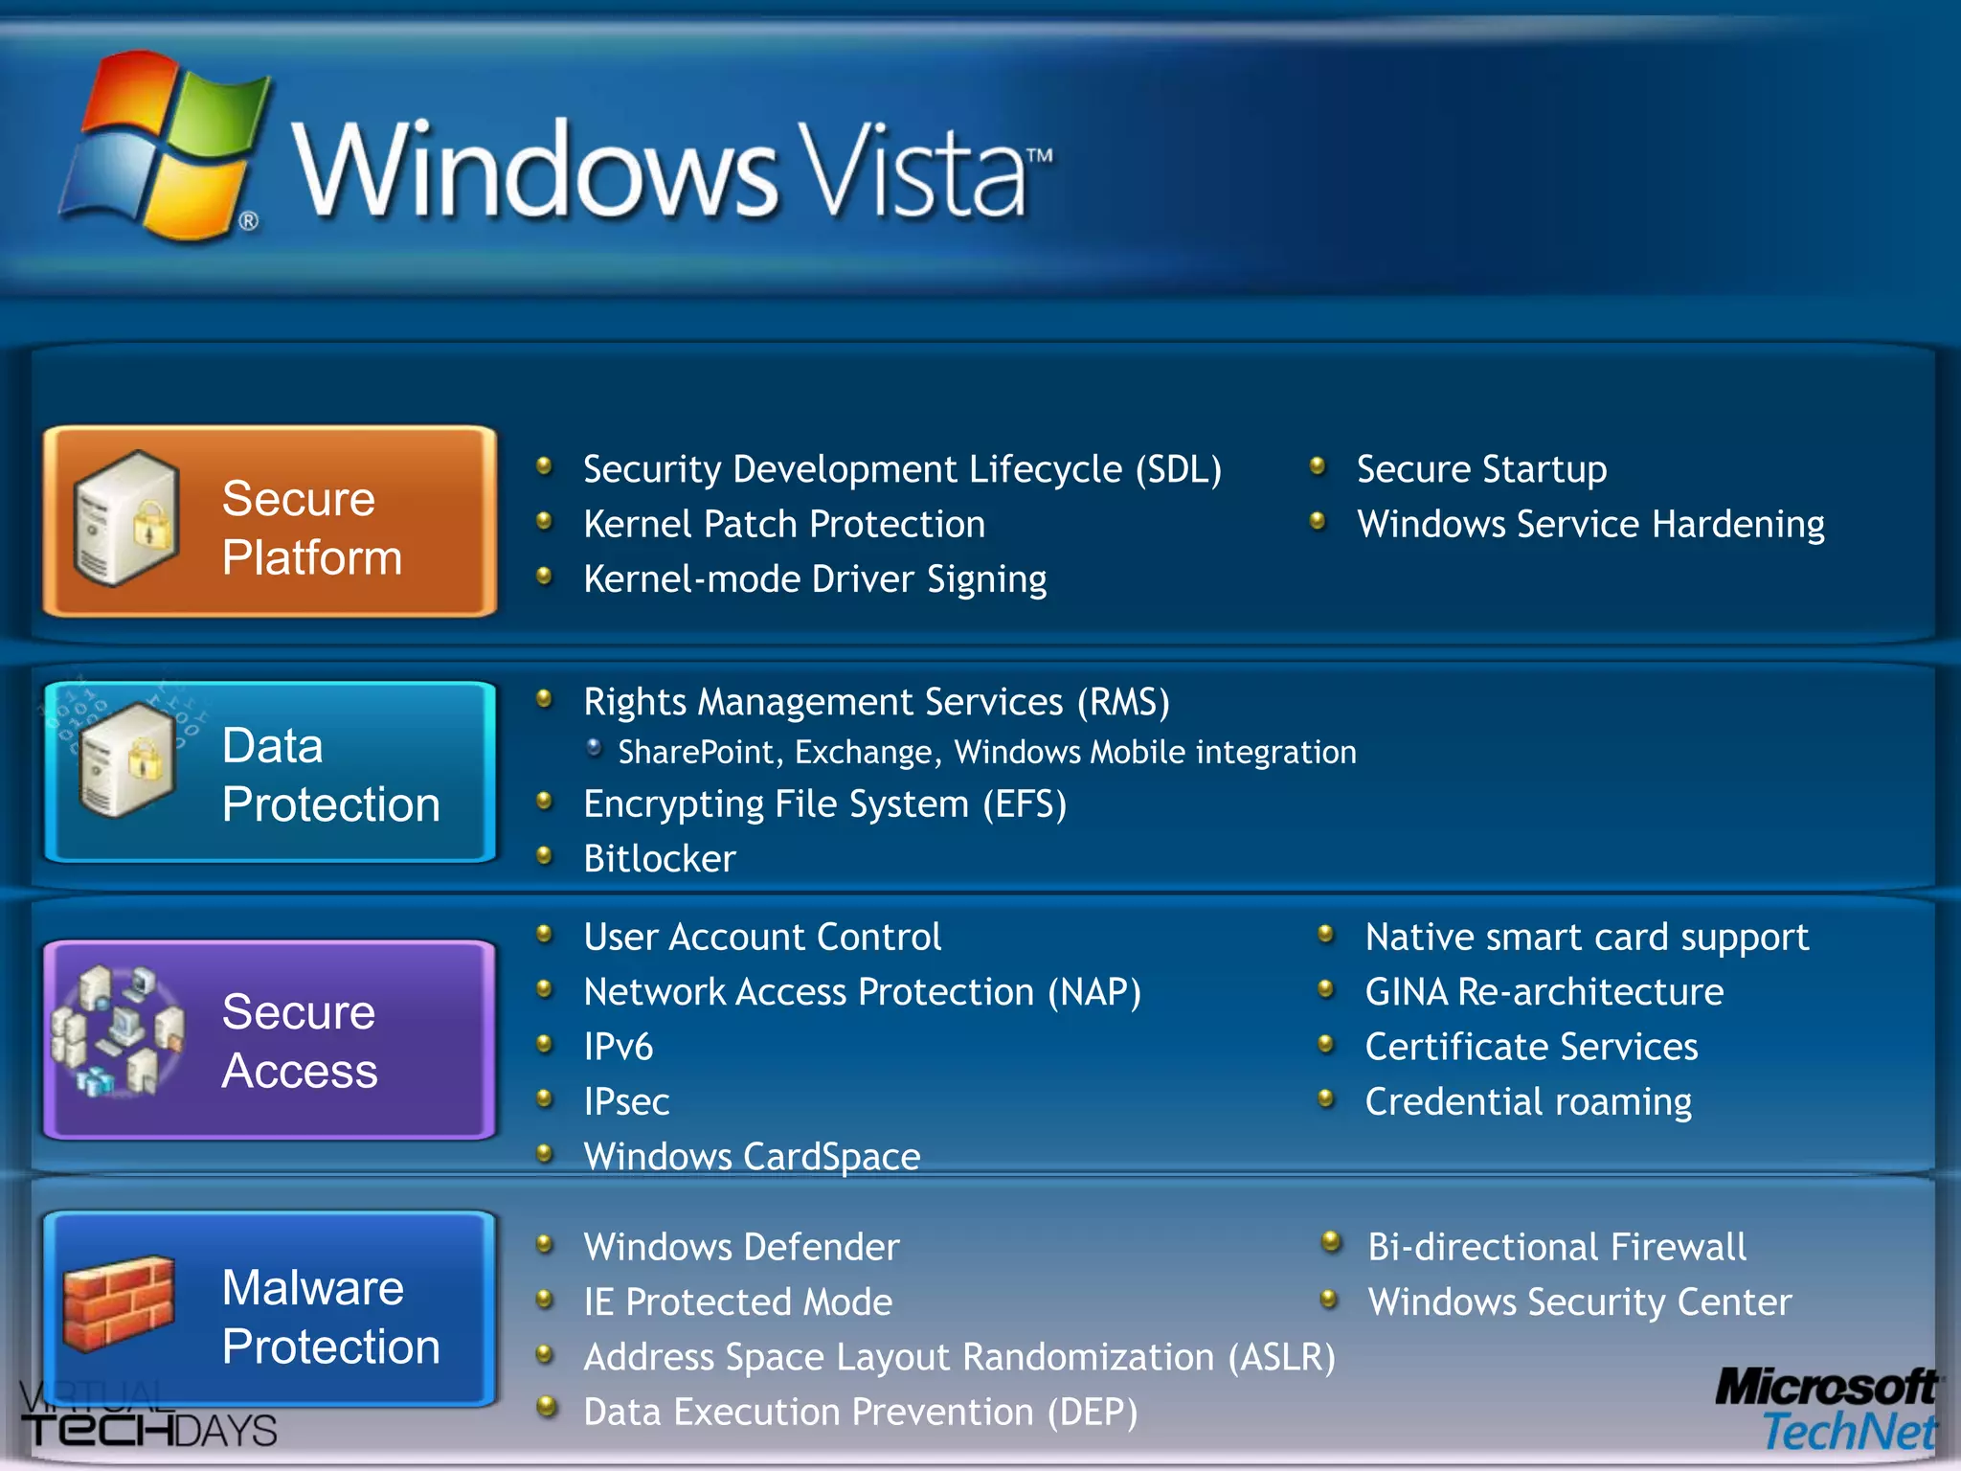Click Certificate Services text
Image resolution: width=1961 pixels, height=1471 pixels.
click(x=1532, y=1047)
